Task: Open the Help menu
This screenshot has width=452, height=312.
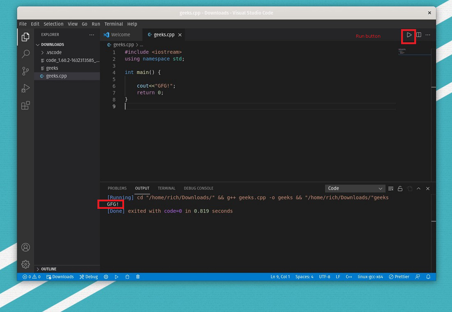Action: pos(132,24)
